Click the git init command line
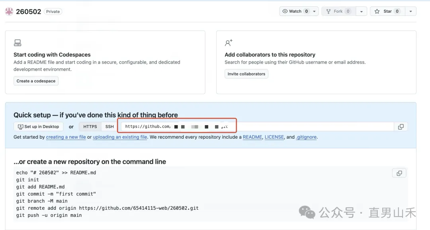Image resolution: width=430 pixels, height=230 pixels. point(27,180)
